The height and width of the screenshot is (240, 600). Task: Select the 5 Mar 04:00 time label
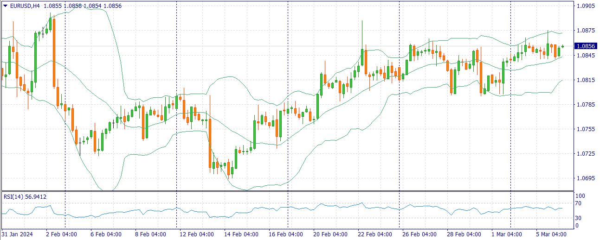[x=551, y=234]
